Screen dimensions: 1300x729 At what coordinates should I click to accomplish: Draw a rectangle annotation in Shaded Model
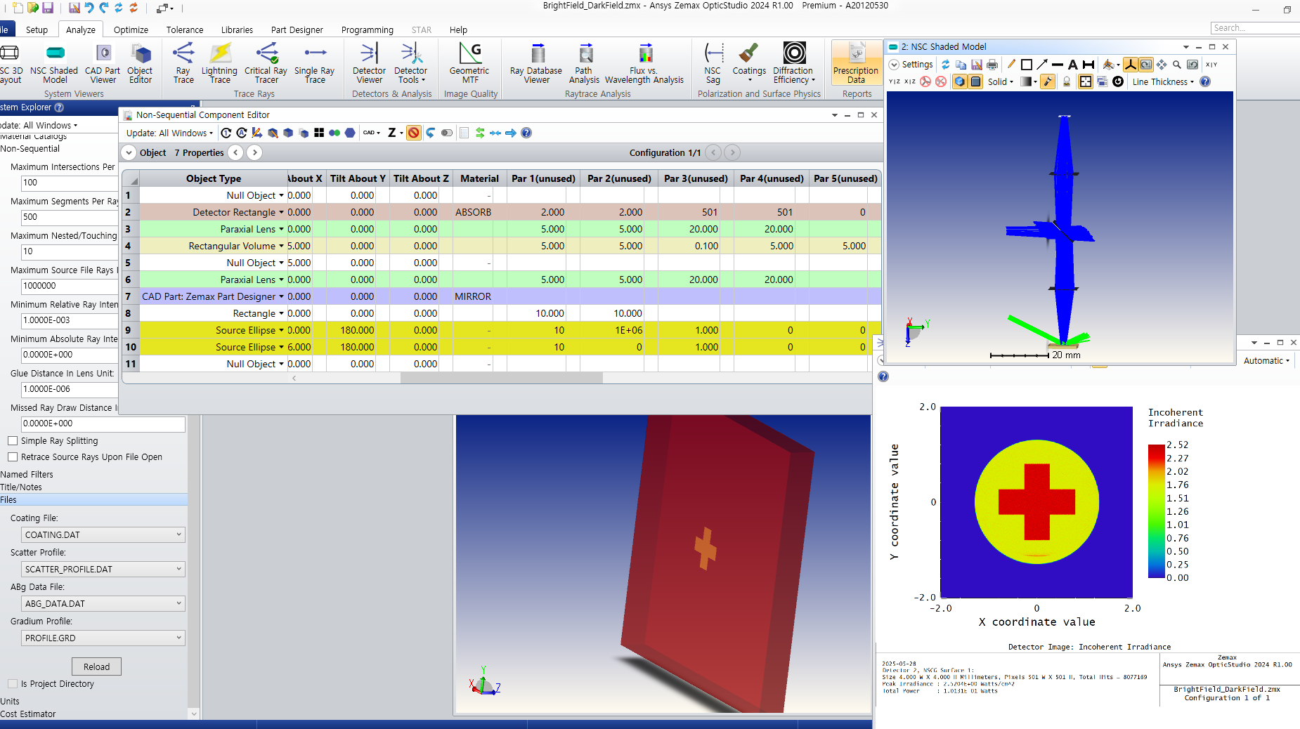tap(1027, 65)
